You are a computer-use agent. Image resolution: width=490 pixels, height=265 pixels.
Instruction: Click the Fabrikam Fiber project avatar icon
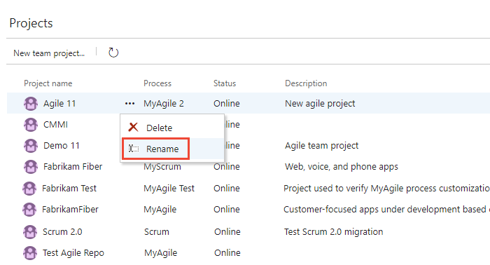tap(31, 166)
